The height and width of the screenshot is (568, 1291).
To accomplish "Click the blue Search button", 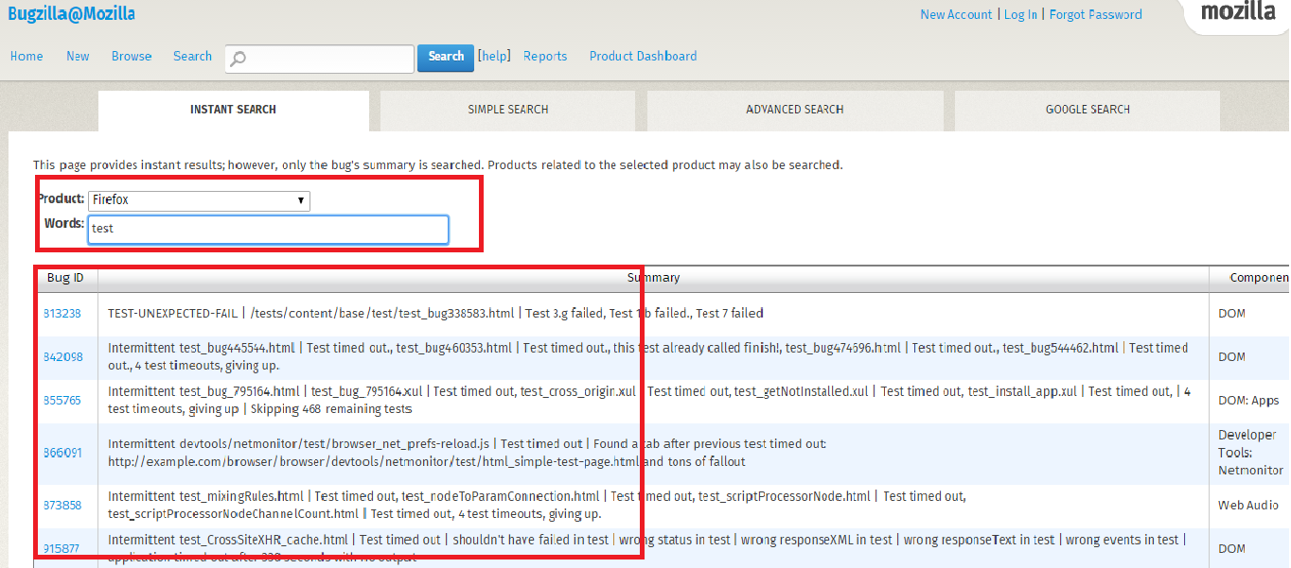I will (446, 57).
